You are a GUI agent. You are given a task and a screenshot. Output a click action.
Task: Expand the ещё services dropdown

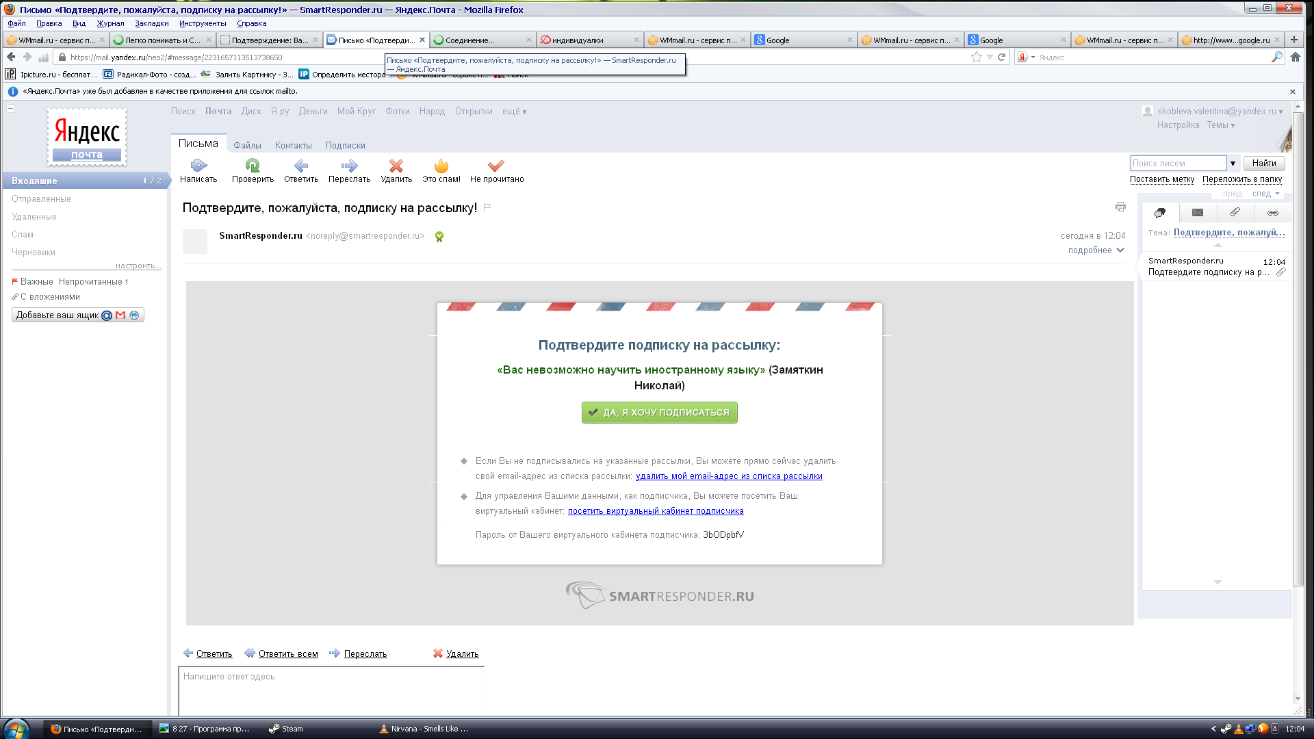click(515, 112)
